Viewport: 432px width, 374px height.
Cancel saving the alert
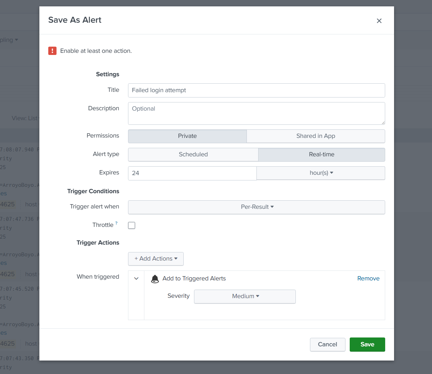(327, 344)
